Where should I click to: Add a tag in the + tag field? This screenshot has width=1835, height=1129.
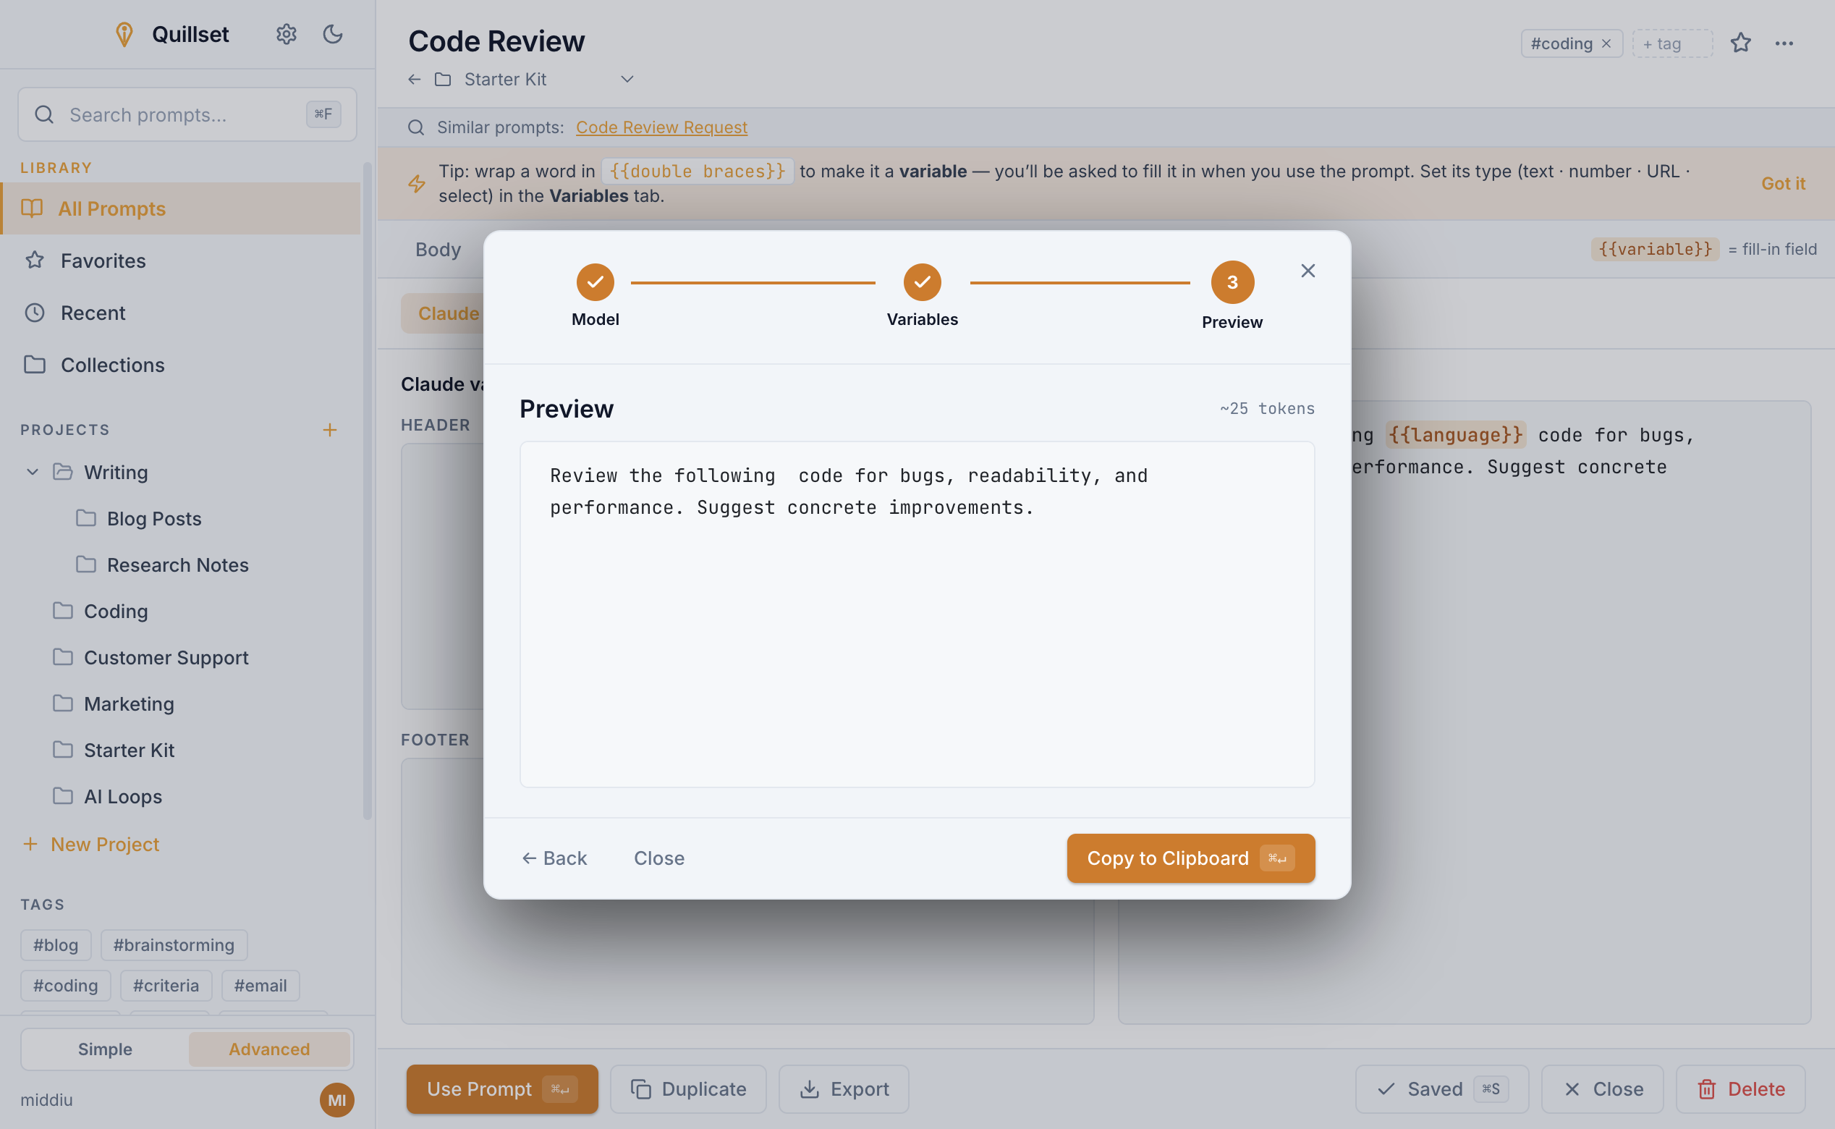1672,43
